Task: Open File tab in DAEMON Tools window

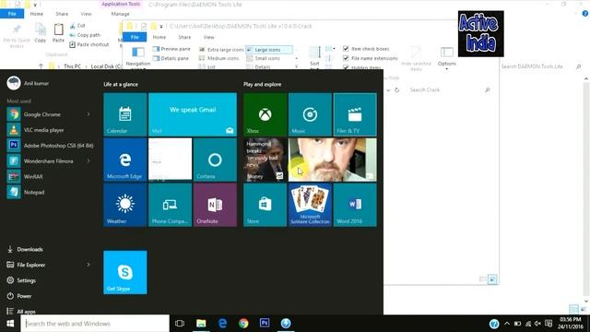Action: click(x=12, y=14)
